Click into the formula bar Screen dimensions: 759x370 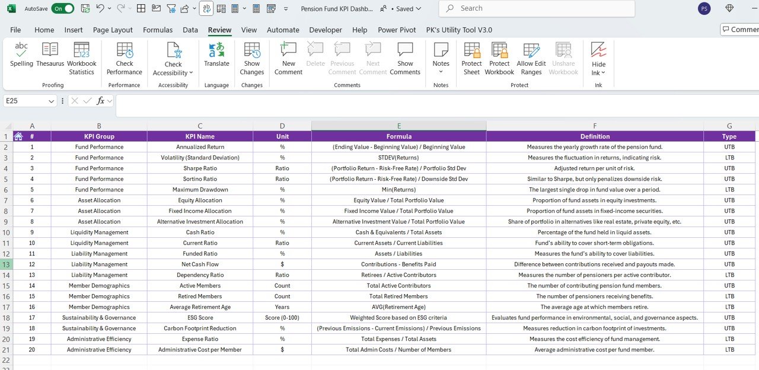(x=437, y=105)
